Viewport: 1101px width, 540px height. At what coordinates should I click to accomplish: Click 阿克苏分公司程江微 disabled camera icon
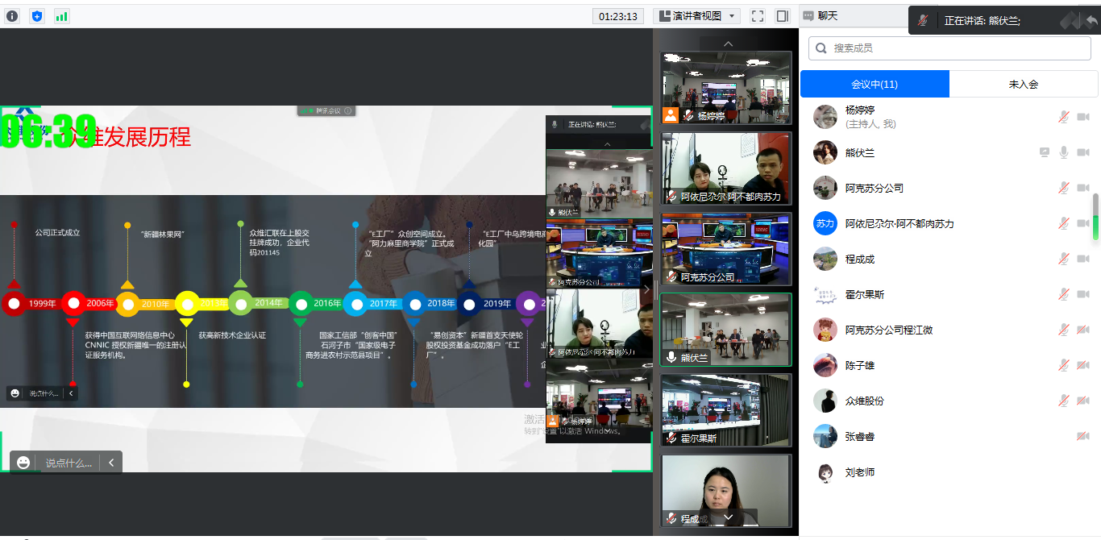1083,330
